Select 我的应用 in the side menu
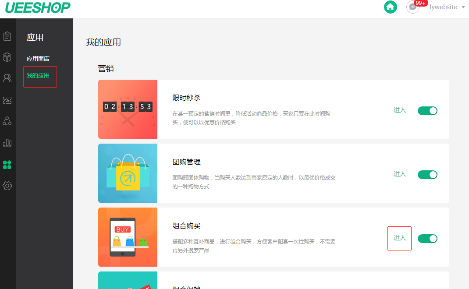 (x=38, y=76)
